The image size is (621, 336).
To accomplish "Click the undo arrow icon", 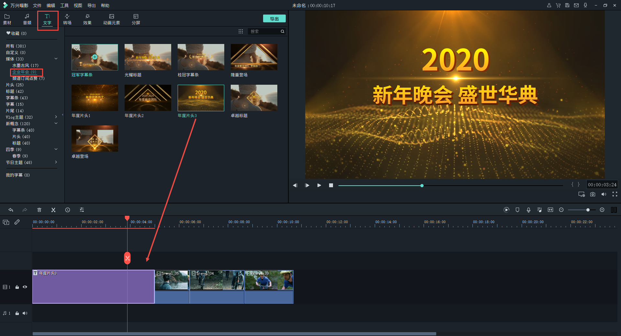I will (x=11, y=210).
